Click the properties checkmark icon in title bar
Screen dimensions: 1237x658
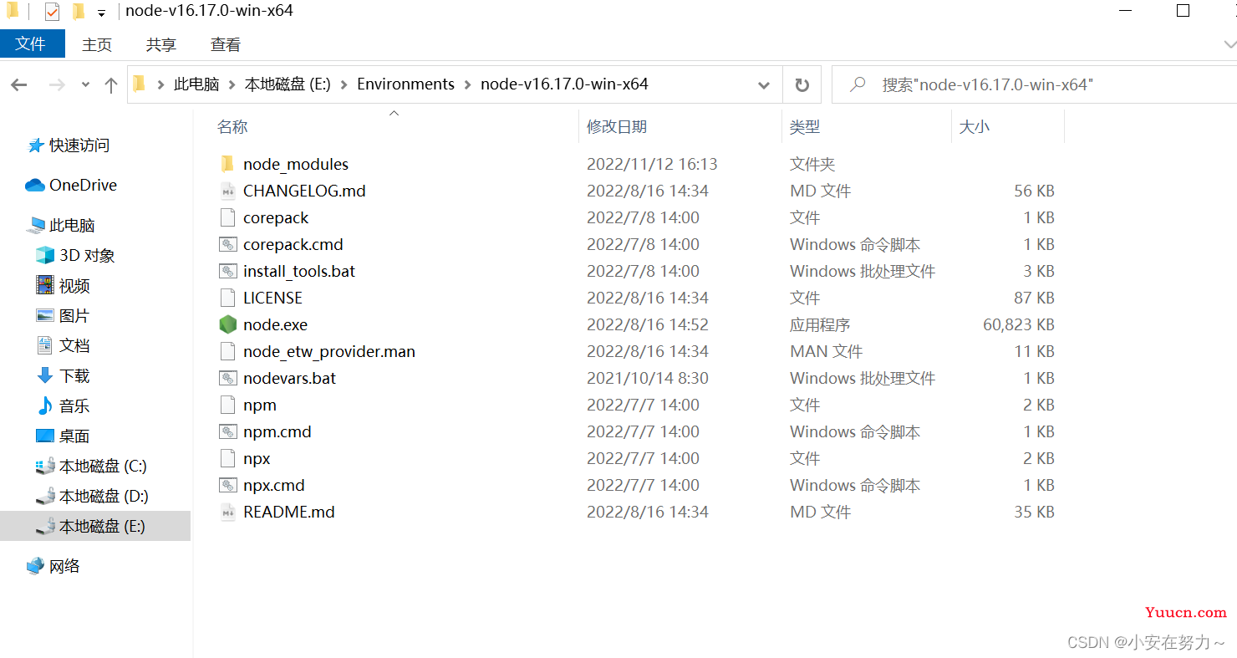pos(52,12)
